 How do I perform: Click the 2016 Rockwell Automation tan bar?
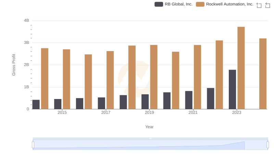click(x=88, y=82)
